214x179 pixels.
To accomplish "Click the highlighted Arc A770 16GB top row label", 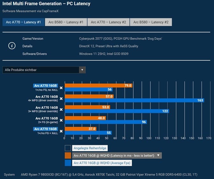I will (x=46, y=86).
